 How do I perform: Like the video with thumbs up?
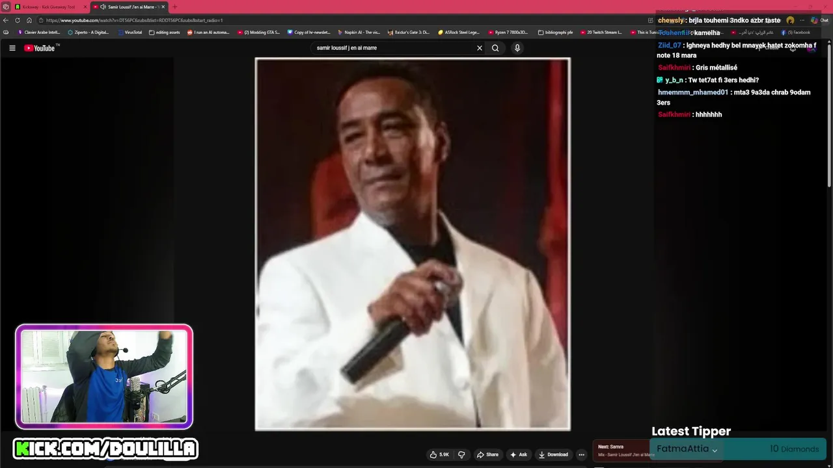coord(439,455)
